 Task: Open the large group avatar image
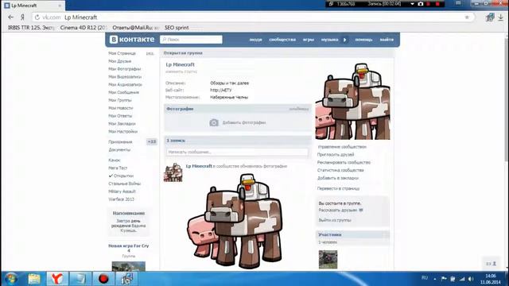pos(353,101)
